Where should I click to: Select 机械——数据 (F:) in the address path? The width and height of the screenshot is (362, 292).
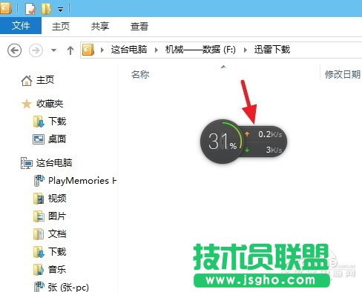coord(200,50)
